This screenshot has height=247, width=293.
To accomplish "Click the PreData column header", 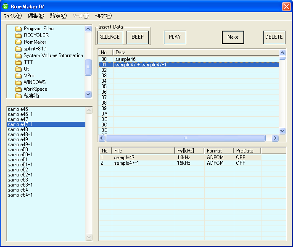I will (247, 151).
